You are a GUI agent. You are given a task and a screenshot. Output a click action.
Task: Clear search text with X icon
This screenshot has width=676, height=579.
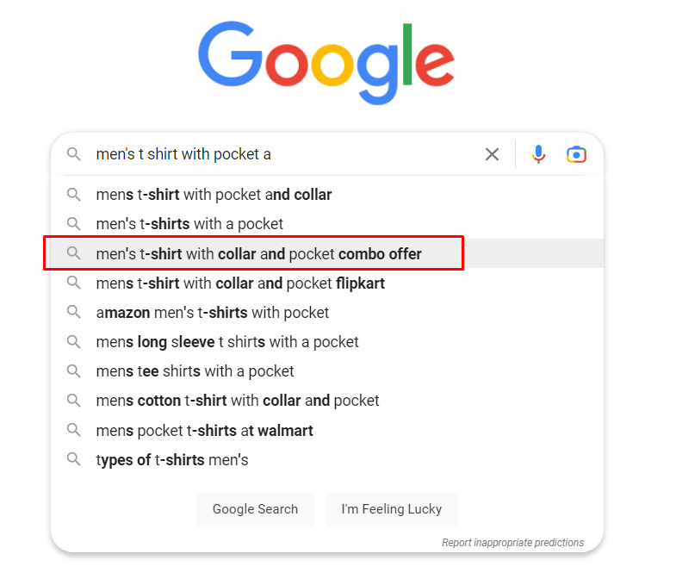492,154
